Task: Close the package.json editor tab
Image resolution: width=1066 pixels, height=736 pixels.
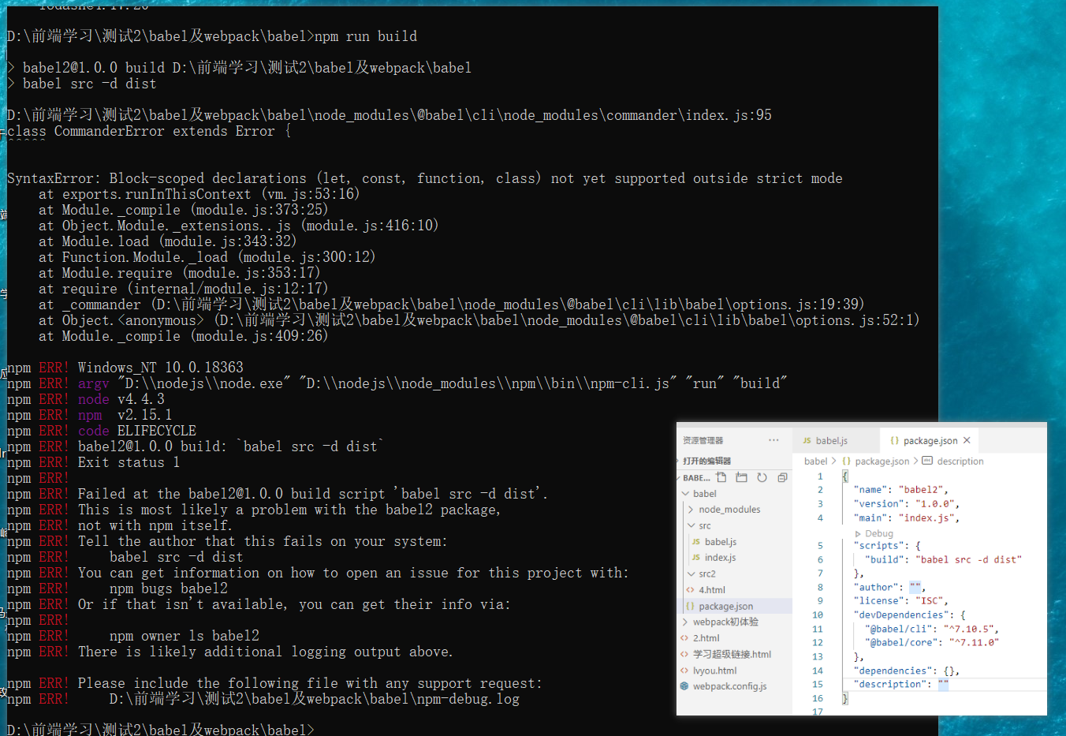Action: (967, 440)
